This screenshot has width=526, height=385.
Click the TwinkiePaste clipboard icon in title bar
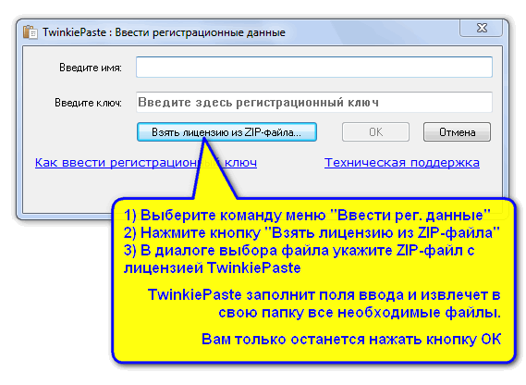(x=31, y=32)
